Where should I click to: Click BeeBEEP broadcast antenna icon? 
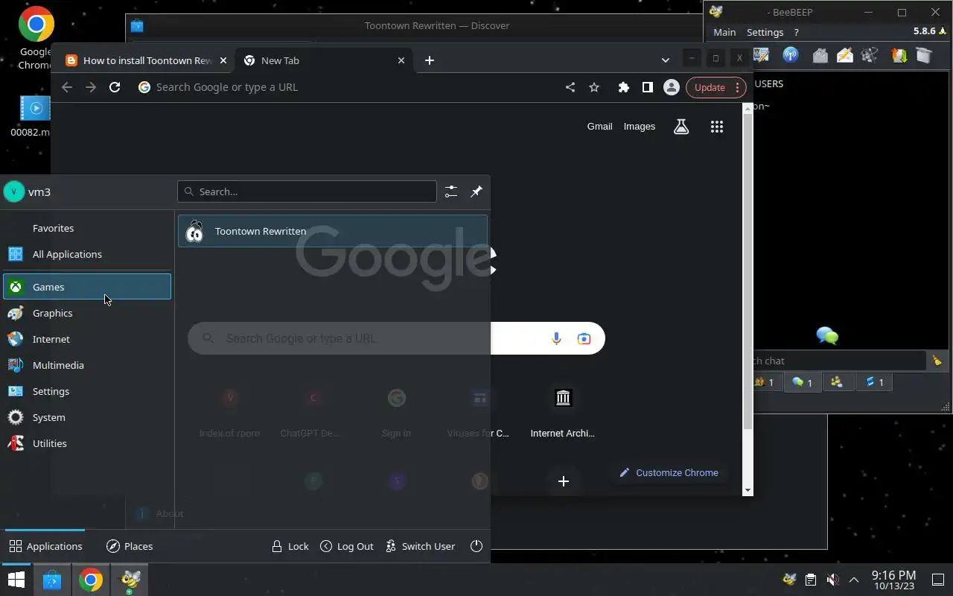click(x=791, y=55)
